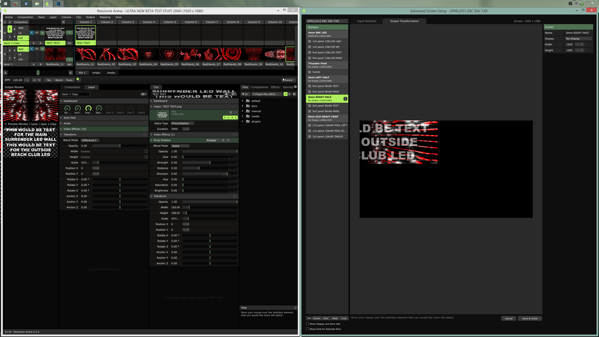Toggle the layer Width disabled checkbox
The width and height of the screenshot is (599, 337).
pos(146,151)
